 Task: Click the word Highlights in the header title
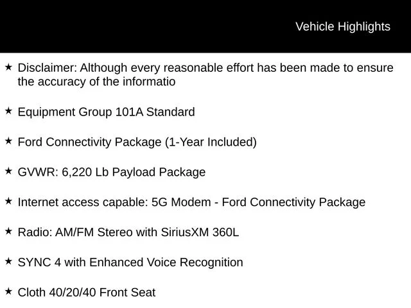[x=364, y=27]
